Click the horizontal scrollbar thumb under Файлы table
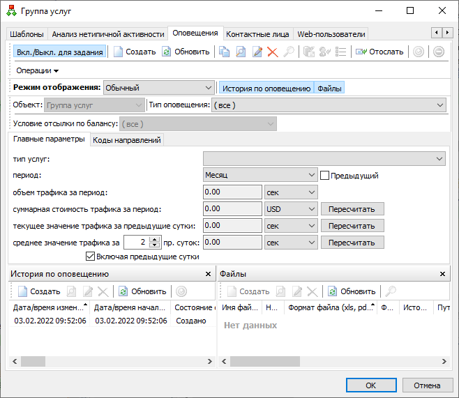Screen dimensions: 459x398 (265, 362)
